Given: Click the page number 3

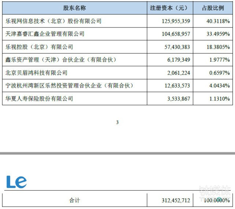Looking at the screenshot, I should click(117, 122).
